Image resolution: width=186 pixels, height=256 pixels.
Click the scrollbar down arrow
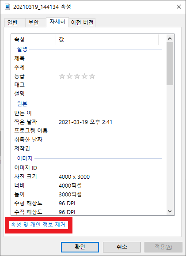click(x=170, y=211)
